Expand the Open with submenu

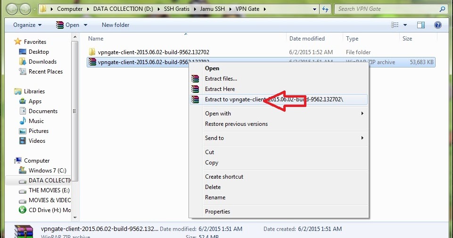362,114
